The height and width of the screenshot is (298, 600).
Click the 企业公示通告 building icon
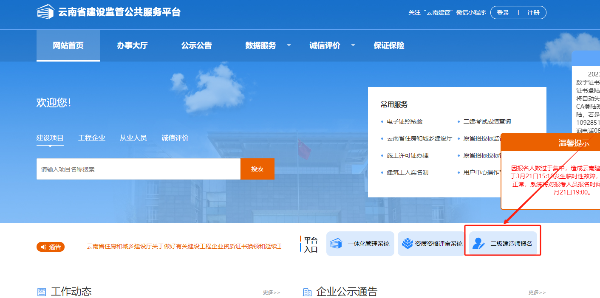pyautogui.click(x=307, y=292)
